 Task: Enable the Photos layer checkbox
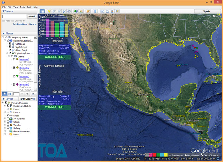pyautogui.click(x=8, y=112)
